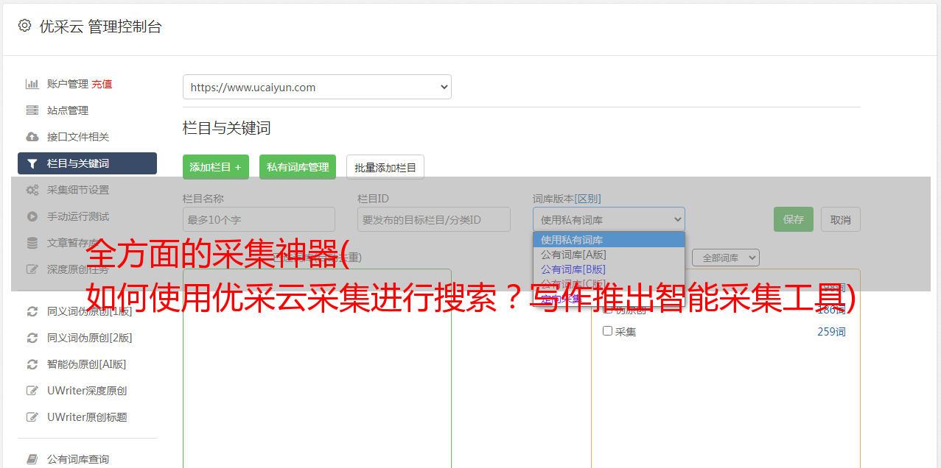
Task: Click the green 保存 button
Action: pyautogui.click(x=794, y=219)
